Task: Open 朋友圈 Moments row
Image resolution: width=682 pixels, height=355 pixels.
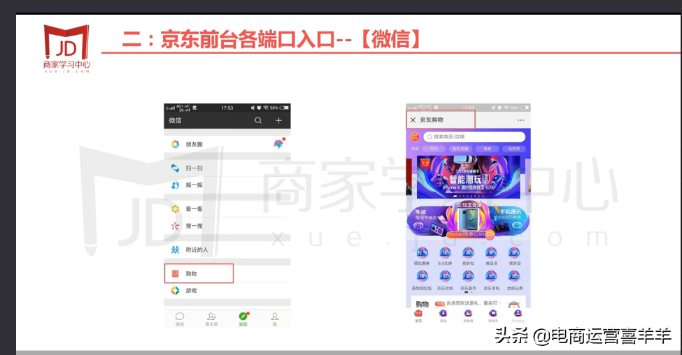Action: coord(227,144)
